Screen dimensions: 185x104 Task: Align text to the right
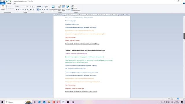[42, 10]
